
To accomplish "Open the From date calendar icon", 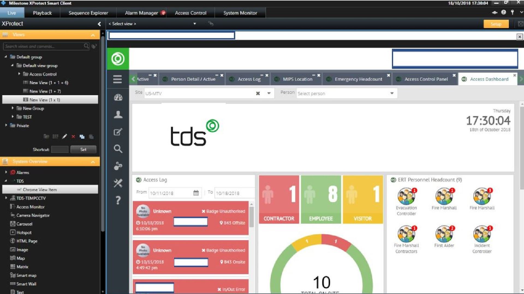I will [x=196, y=193].
